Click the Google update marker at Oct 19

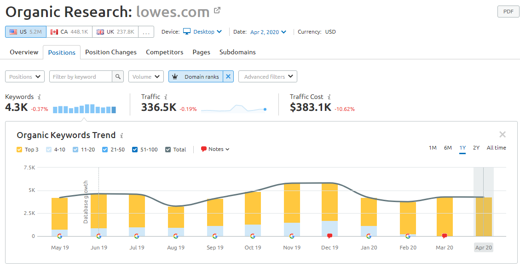click(253, 236)
